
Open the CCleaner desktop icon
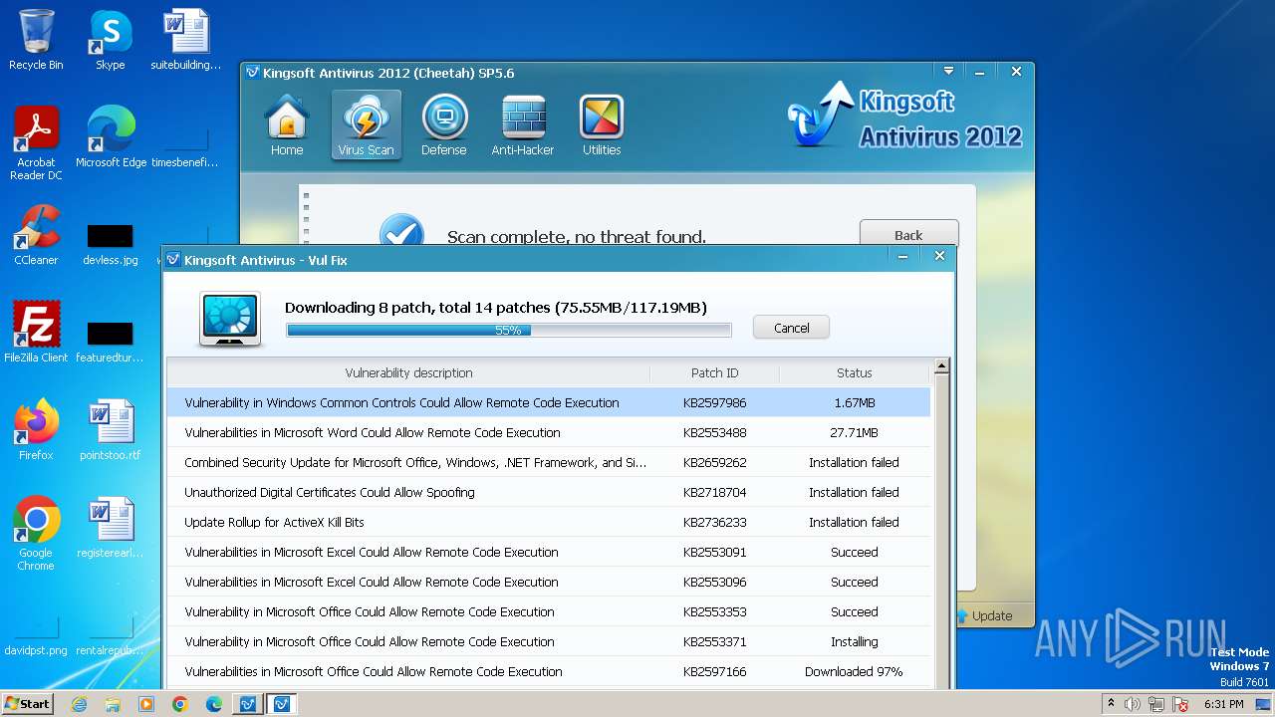(x=36, y=235)
